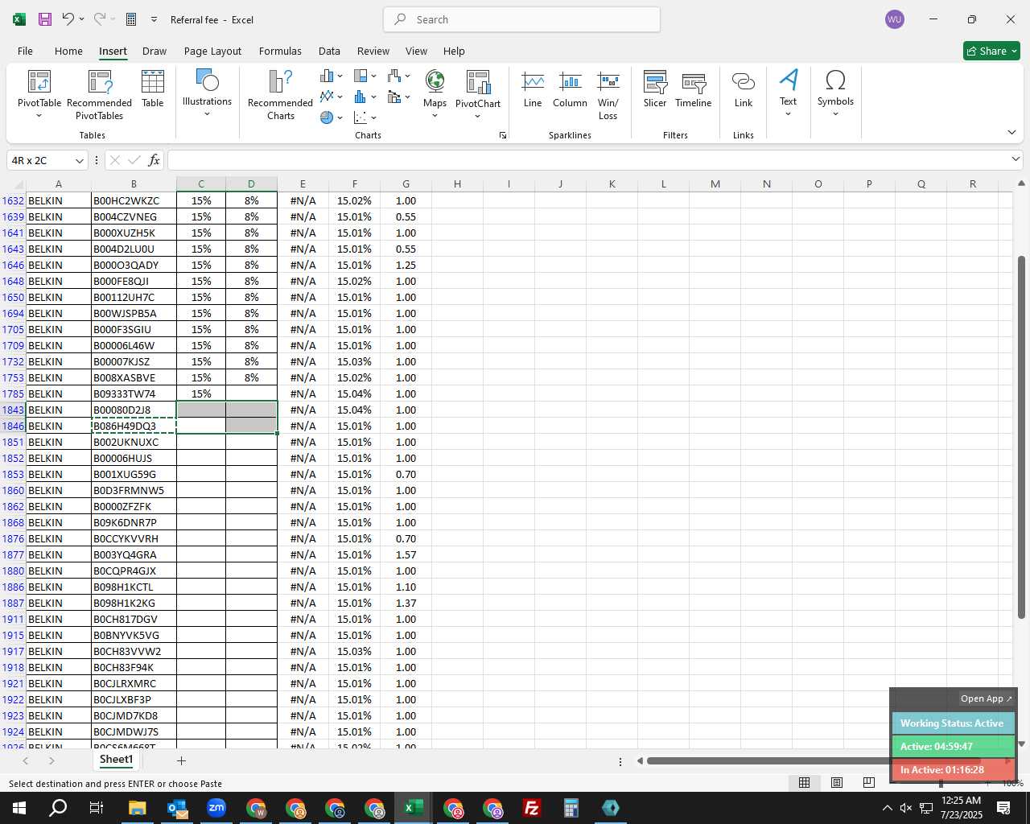Open the insert function fx button
Viewport: 1030px width, 824px height.
(x=154, y=160)
